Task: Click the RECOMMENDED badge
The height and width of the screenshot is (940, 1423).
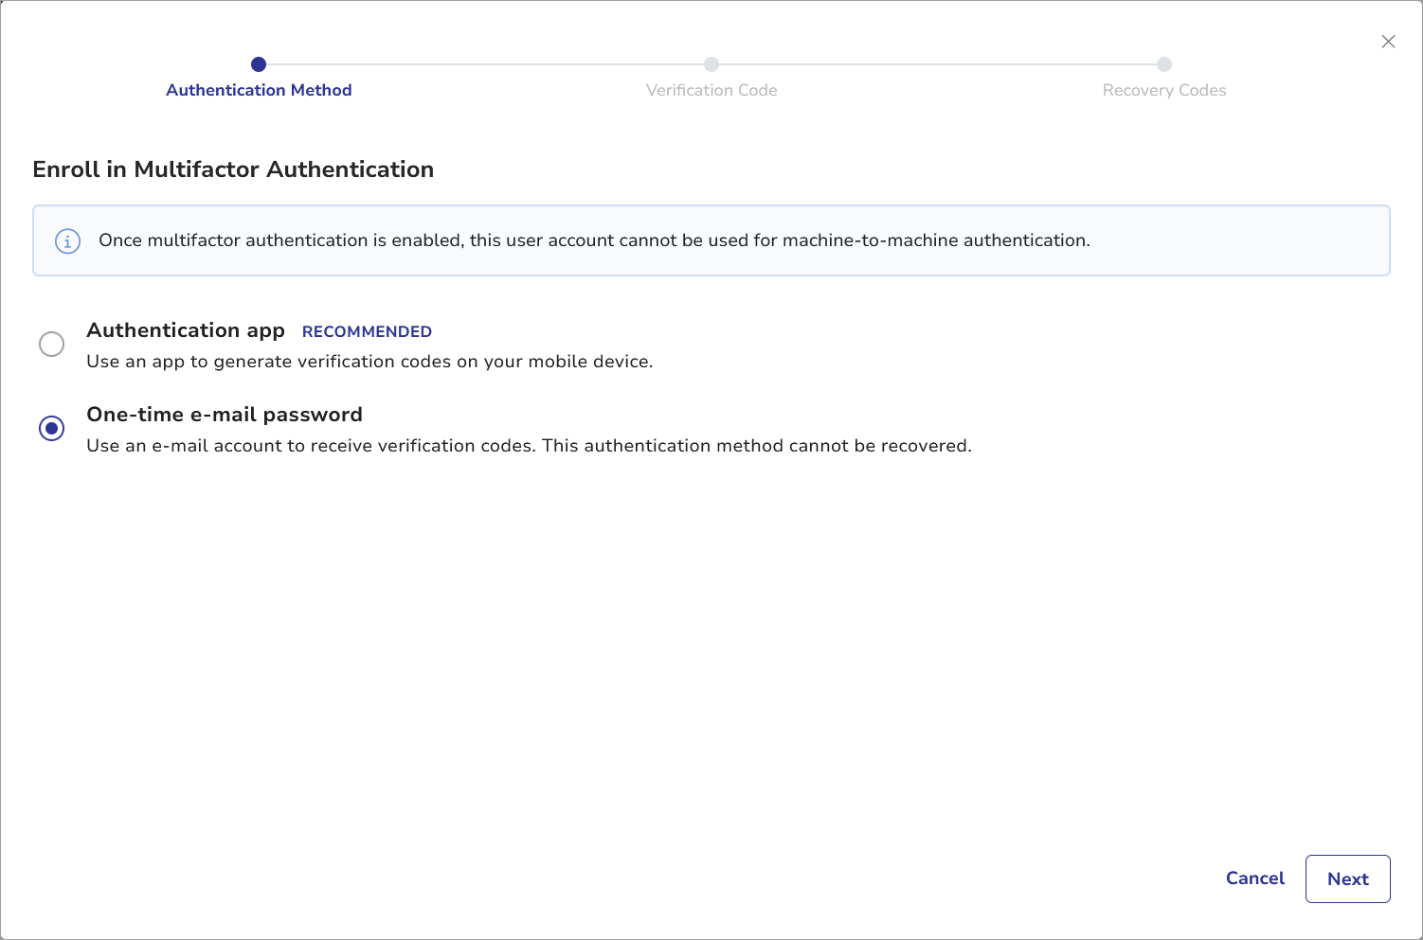Action: tap(367, 331)
